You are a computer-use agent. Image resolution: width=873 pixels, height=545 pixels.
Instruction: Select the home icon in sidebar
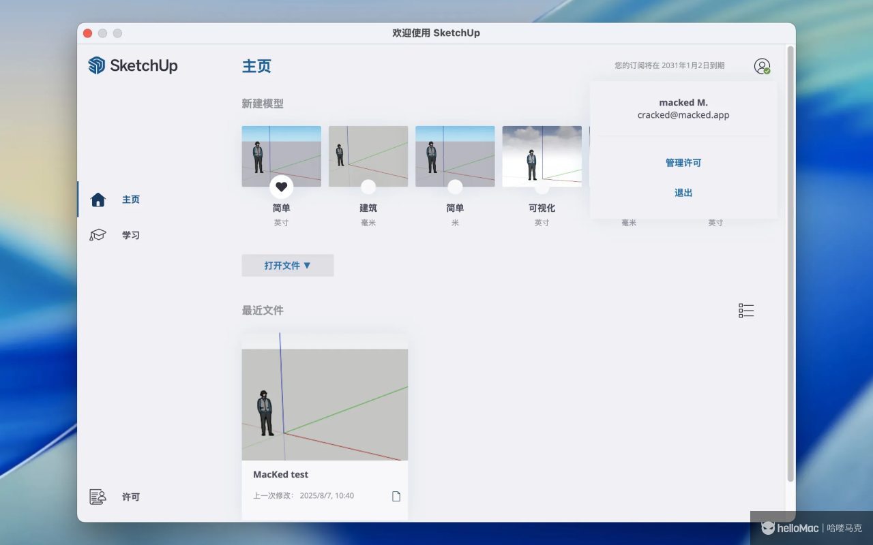pos(98,200)
